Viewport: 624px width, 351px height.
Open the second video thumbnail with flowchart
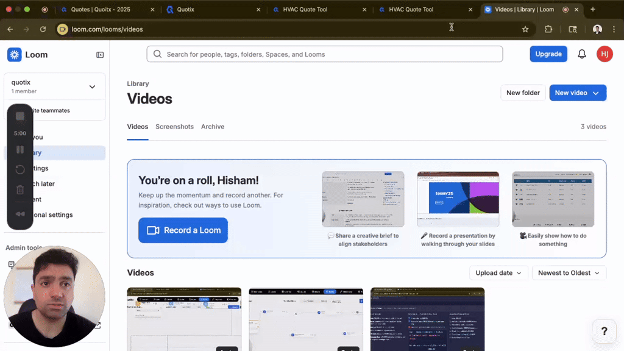(306, 319)
